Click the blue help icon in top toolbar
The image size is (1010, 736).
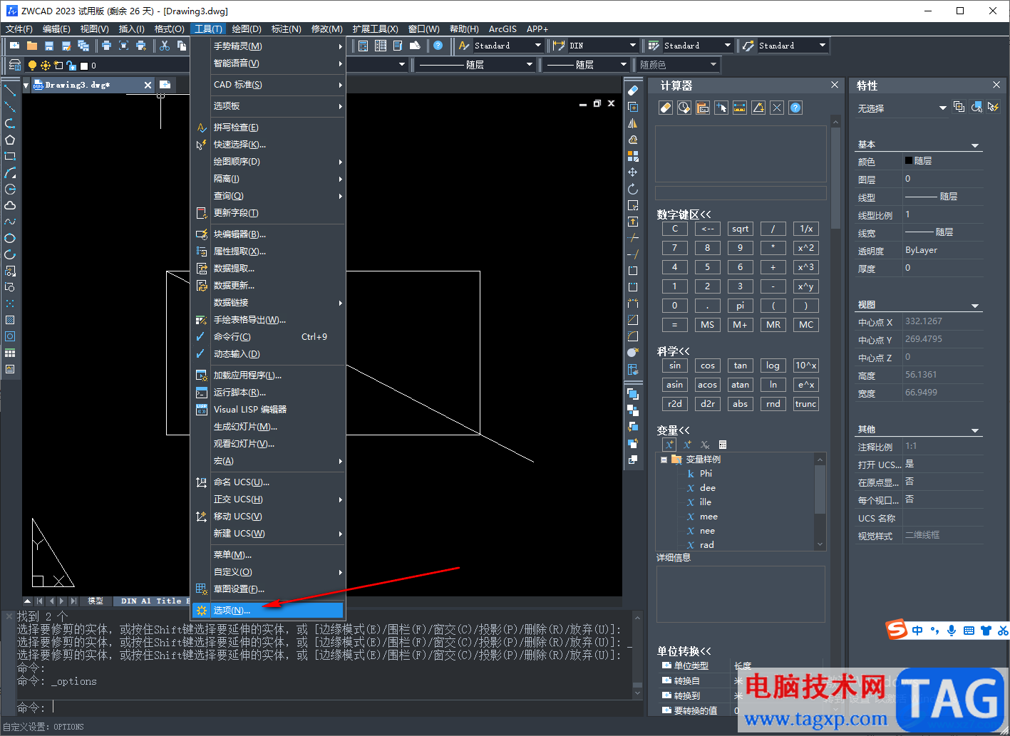438,46
